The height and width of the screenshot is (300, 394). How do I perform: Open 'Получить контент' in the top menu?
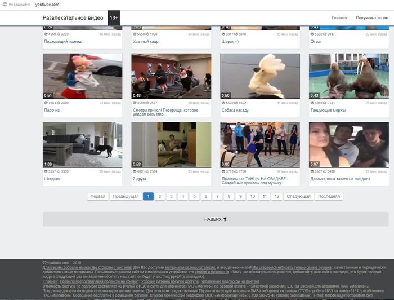[x=372, y=18]
